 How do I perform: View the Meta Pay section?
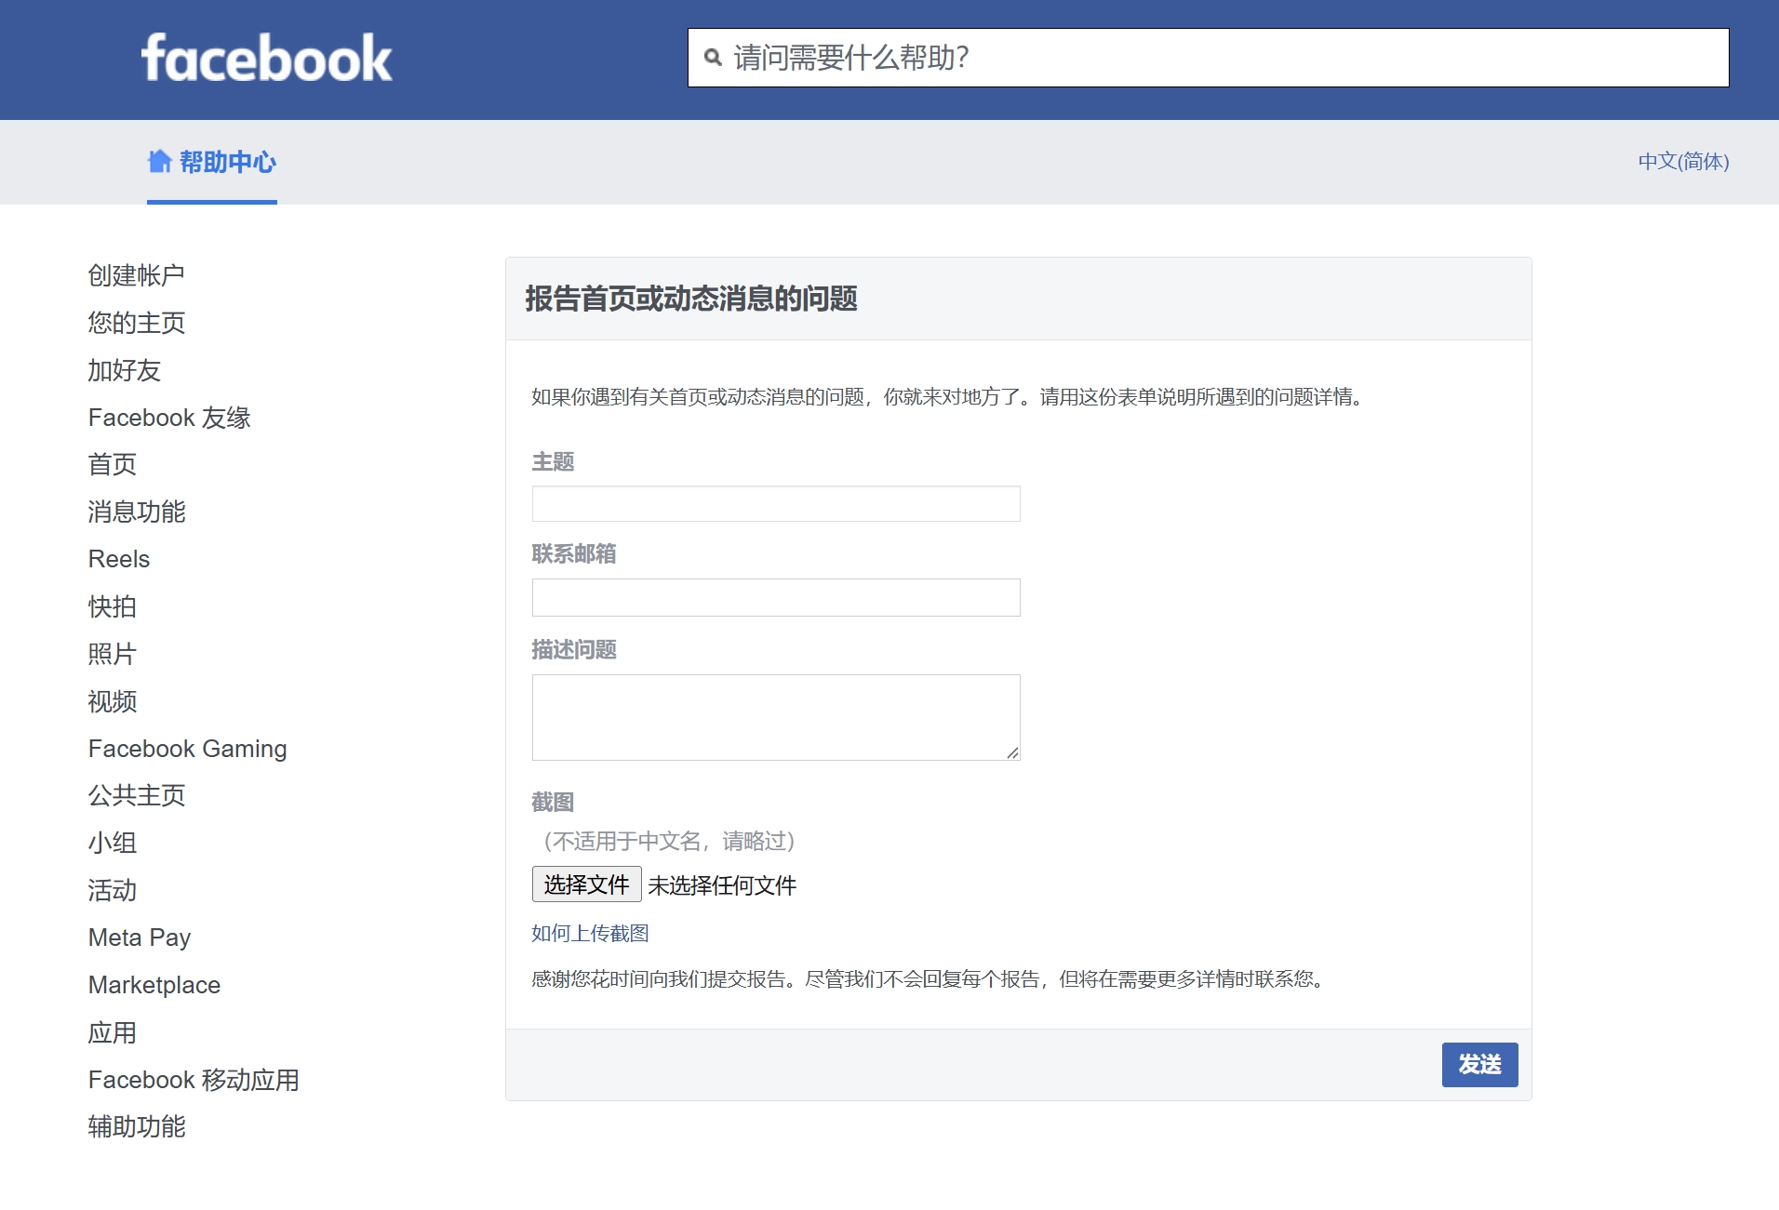[140, 937]
